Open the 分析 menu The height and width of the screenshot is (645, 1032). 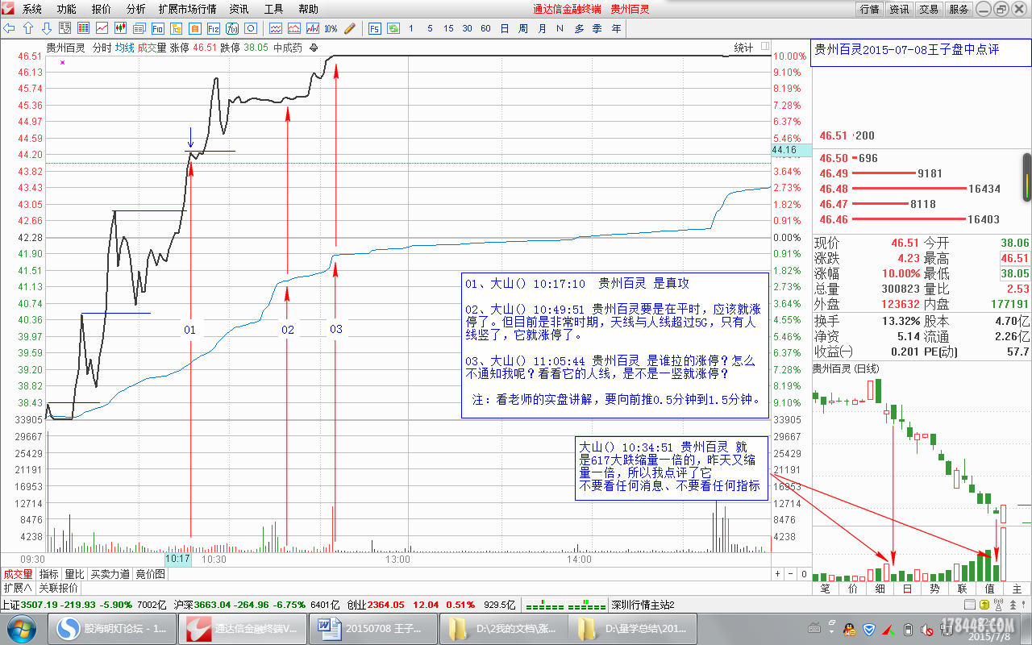[136, 9]
